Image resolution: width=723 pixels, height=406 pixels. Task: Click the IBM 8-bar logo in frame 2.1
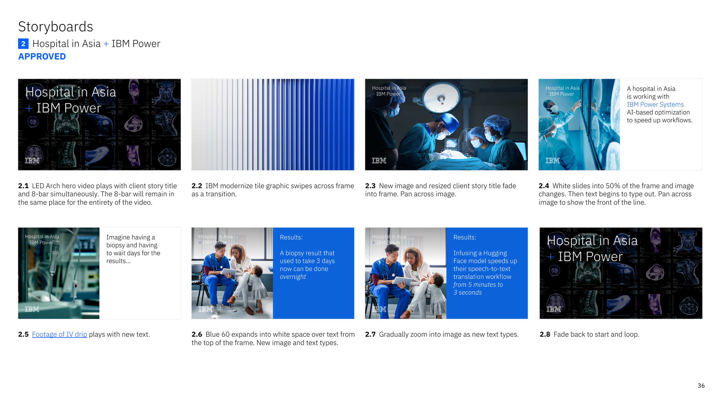(32, 161)
